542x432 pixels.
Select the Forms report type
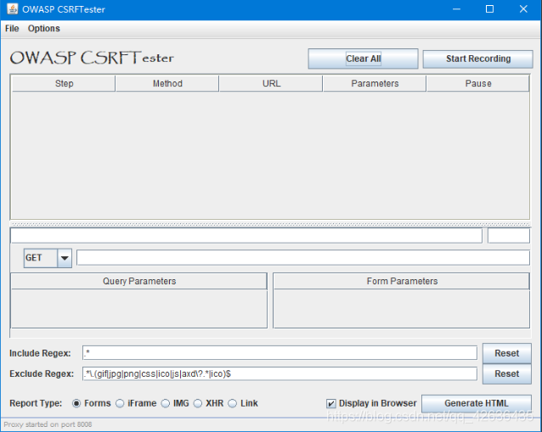click(x=91, y=403)
